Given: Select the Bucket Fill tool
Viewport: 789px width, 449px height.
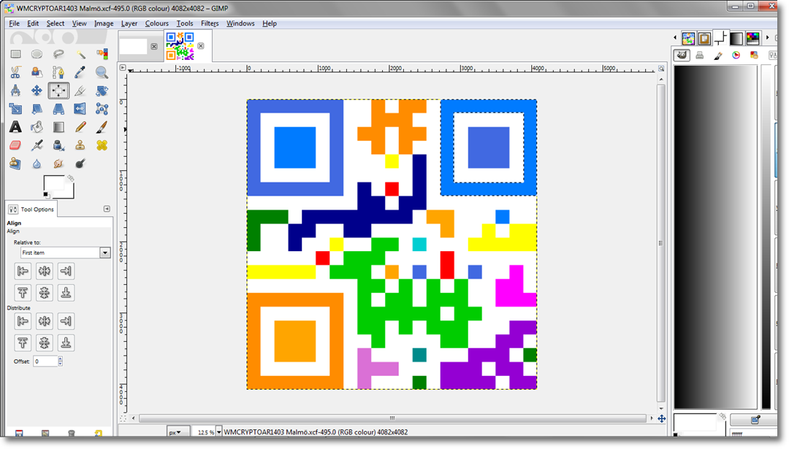Looking at the screenshot, I should point(37,127).
